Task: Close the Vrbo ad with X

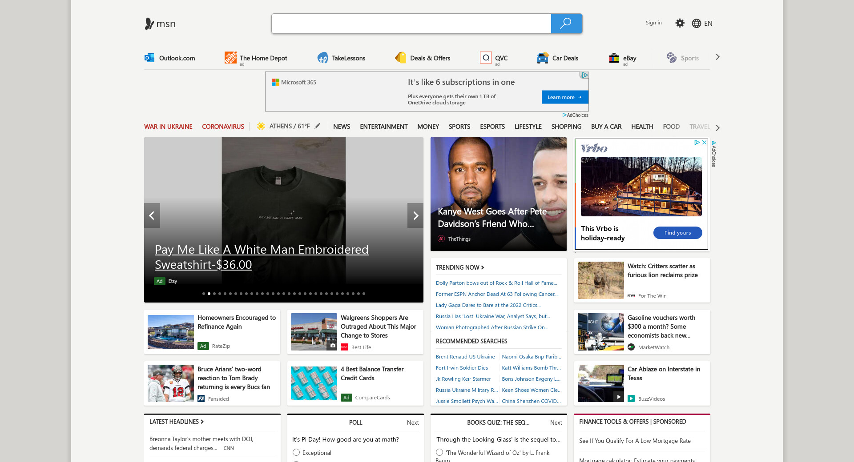Action: pos(705,143)
